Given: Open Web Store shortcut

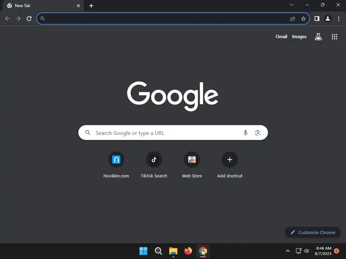Looking at the screenshot, I should click(192, 165).
